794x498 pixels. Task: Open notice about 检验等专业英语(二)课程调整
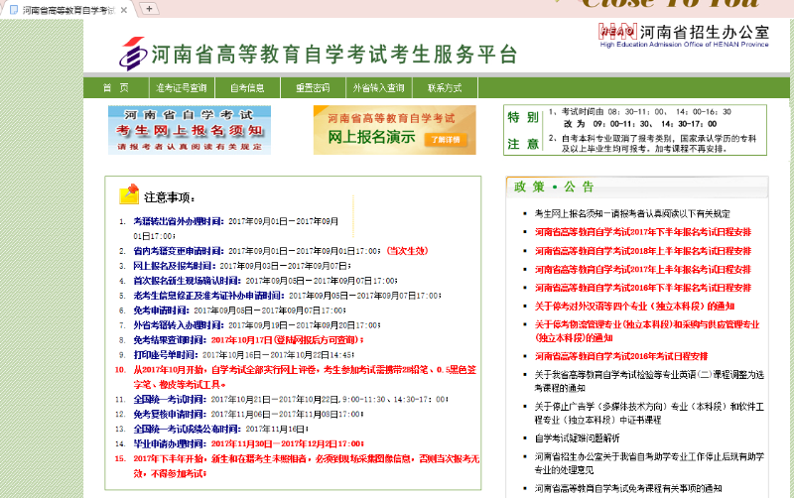pos(649,381)
